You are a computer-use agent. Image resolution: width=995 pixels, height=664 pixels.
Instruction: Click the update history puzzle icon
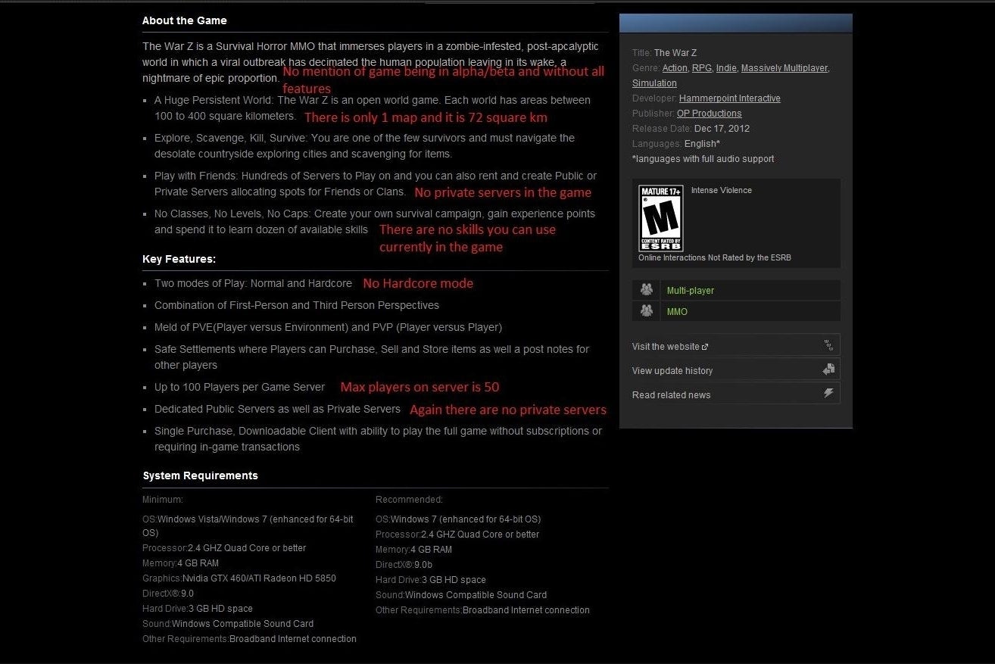828,370
